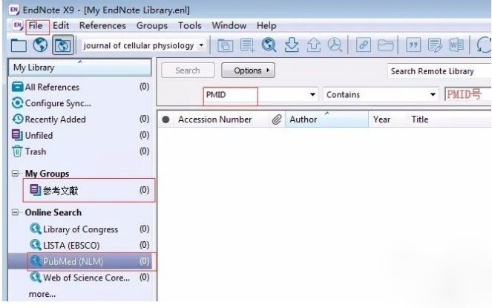Open Tools menu
The width and height of the screenshot is (492, 308).
(190, 25)
